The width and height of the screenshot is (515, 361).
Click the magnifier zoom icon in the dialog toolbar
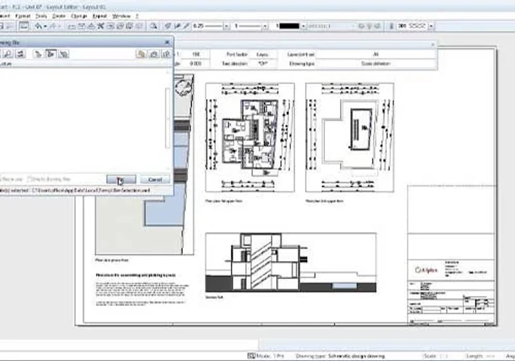[8, 54]
